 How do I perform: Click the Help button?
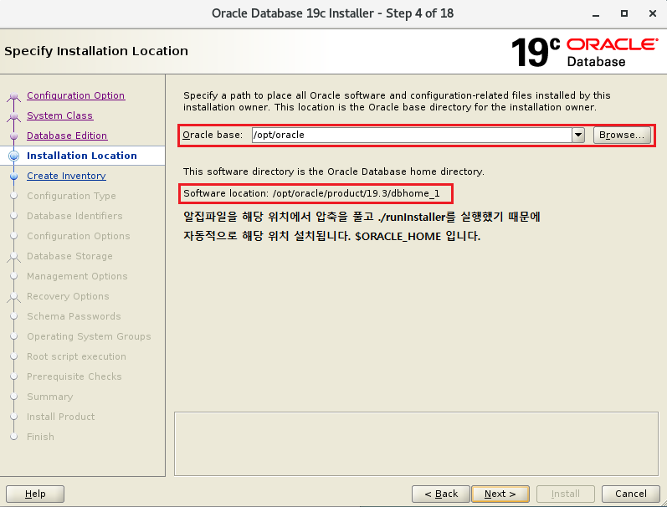pos(35,494)
